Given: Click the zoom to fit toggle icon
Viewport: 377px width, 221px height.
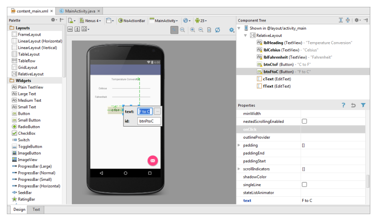Looking at the screenshot, I should coord(174,30).
